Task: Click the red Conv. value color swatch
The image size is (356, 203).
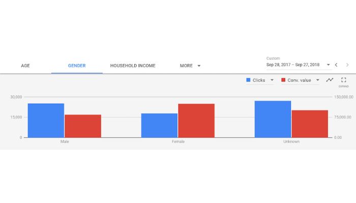Action: coord(283,80)
